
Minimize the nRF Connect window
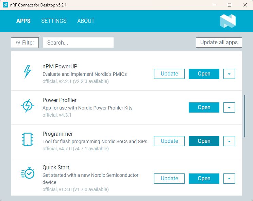[x=214, y=5]
